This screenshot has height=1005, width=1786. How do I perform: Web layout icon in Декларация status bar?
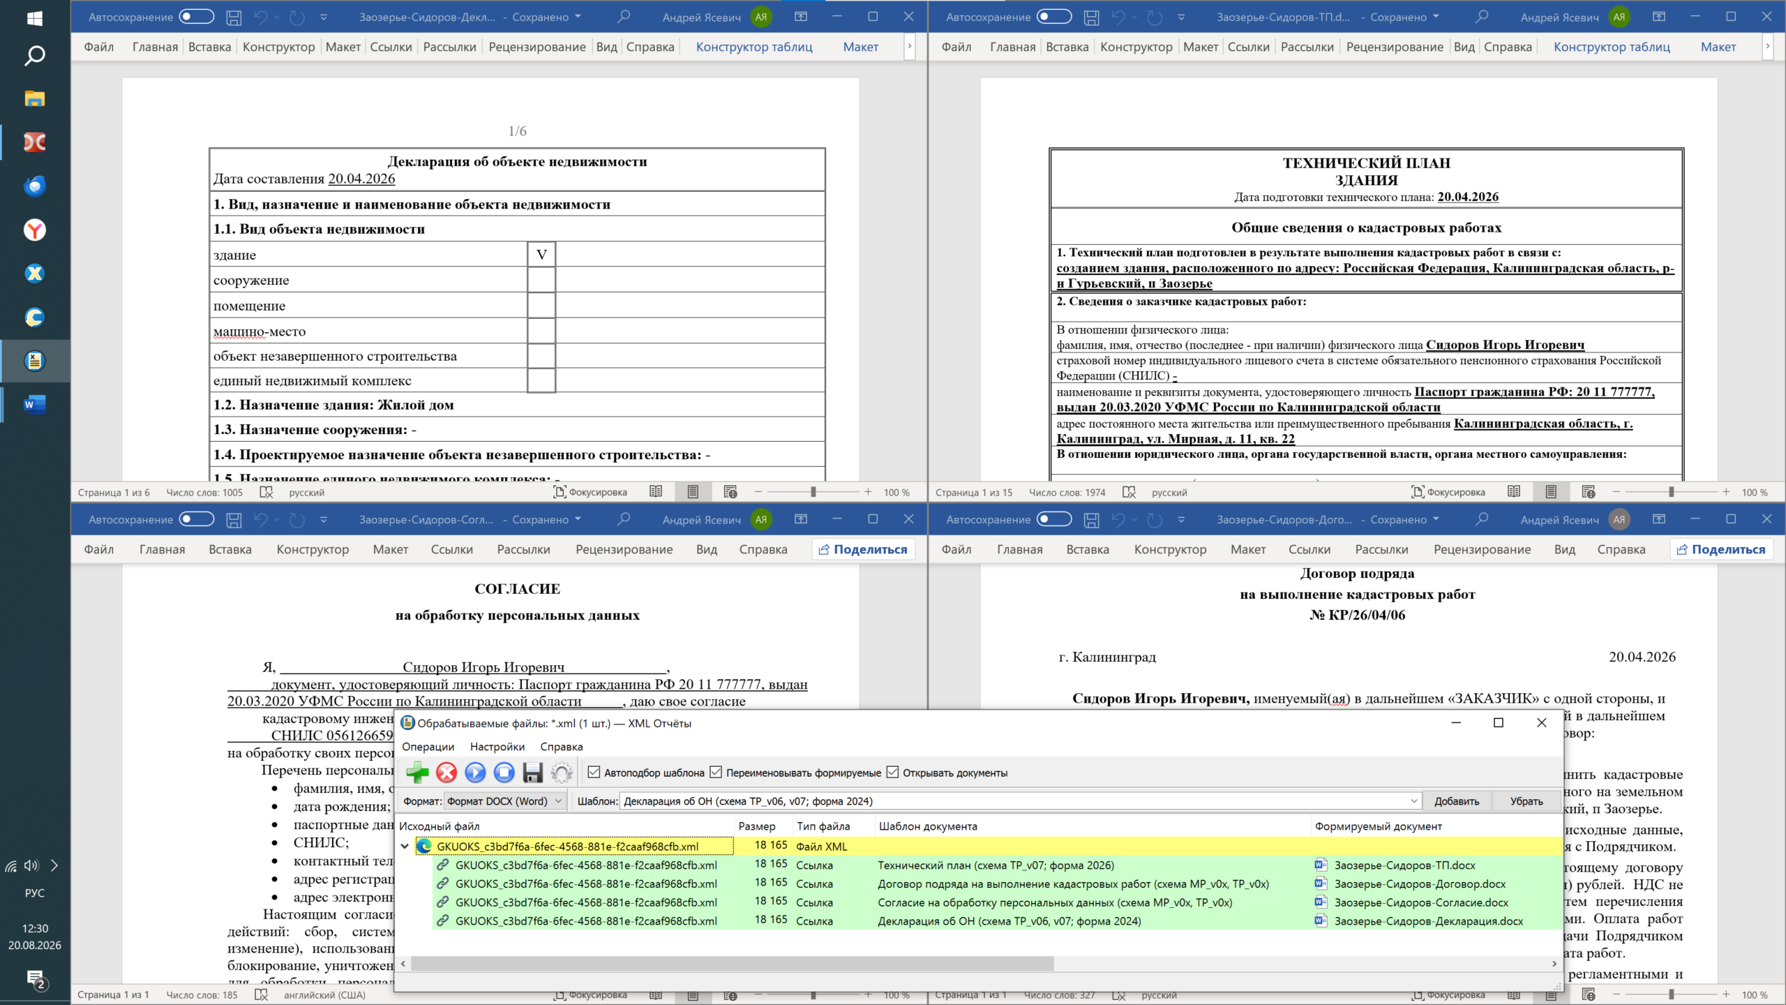tap(730, 491)
